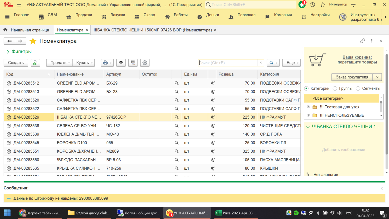Click stock magnifier in ВОРОНКА D100 row
The image size is (389, 219).
click(x=176, y=143)
